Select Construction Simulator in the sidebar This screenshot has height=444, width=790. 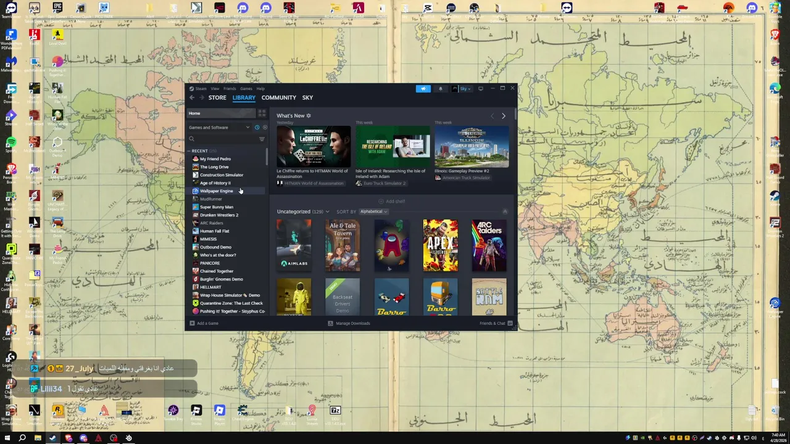point(227,175)
